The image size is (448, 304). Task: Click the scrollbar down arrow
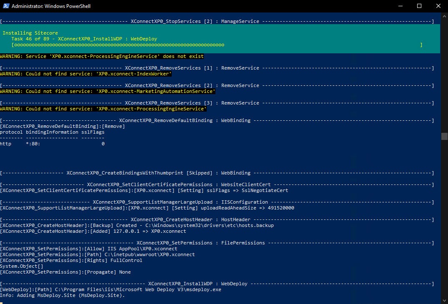click(444, 299)
